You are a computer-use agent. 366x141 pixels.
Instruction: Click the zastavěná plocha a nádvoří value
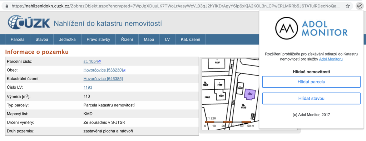(108, 131)
